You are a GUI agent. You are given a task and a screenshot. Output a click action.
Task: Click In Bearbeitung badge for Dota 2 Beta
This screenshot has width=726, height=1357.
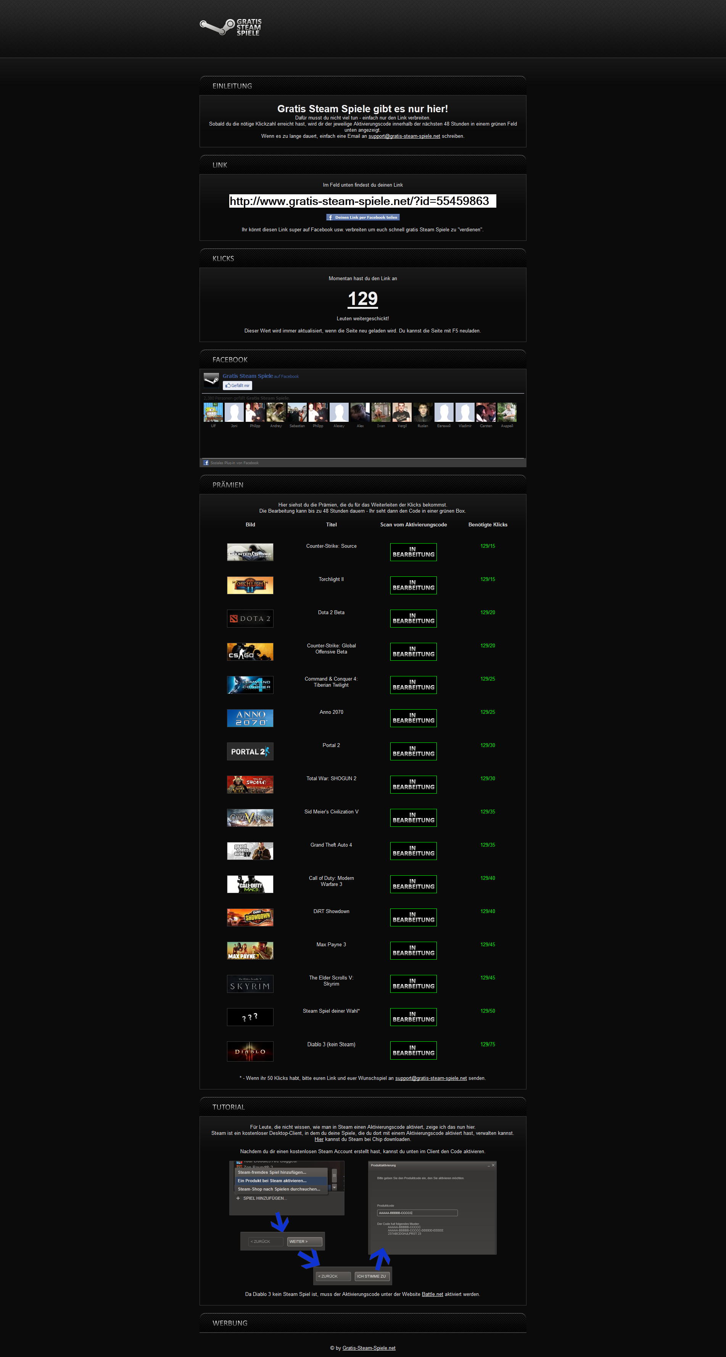pos(413,618)
